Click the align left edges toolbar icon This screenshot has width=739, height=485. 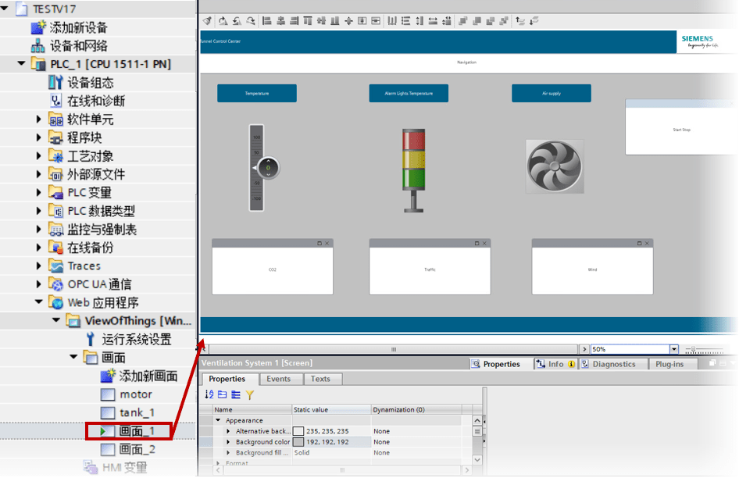tap(266, 21)
